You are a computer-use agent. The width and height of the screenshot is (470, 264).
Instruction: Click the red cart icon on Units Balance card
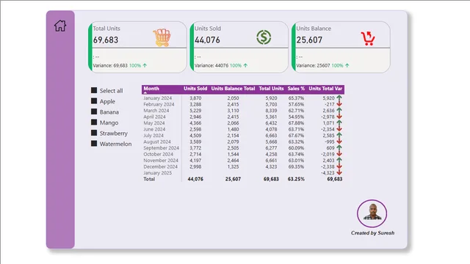[368, 38]
